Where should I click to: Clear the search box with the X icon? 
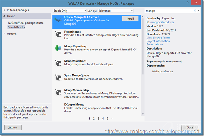(x=195, y=10)
